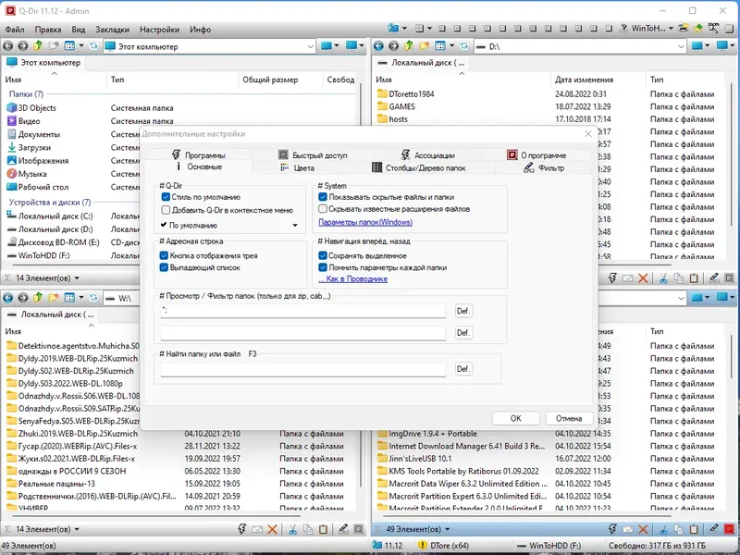The width and height of the screenshot is (740, 555).
Task: Go up one folder in the top-left pane
Action: click(x=38, y=45)
